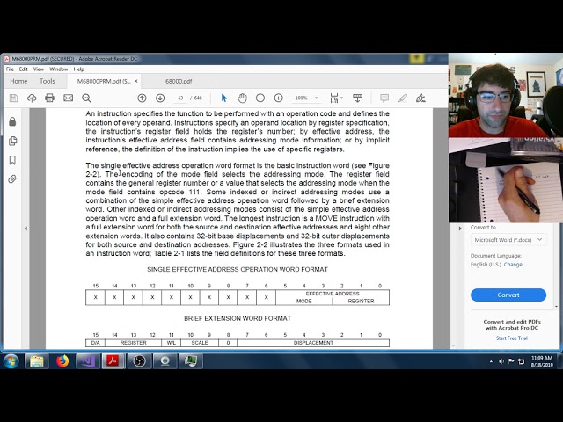Viewport: 563px width, 422px height.
Task: Click the page number input field
Action: point(180,98)
